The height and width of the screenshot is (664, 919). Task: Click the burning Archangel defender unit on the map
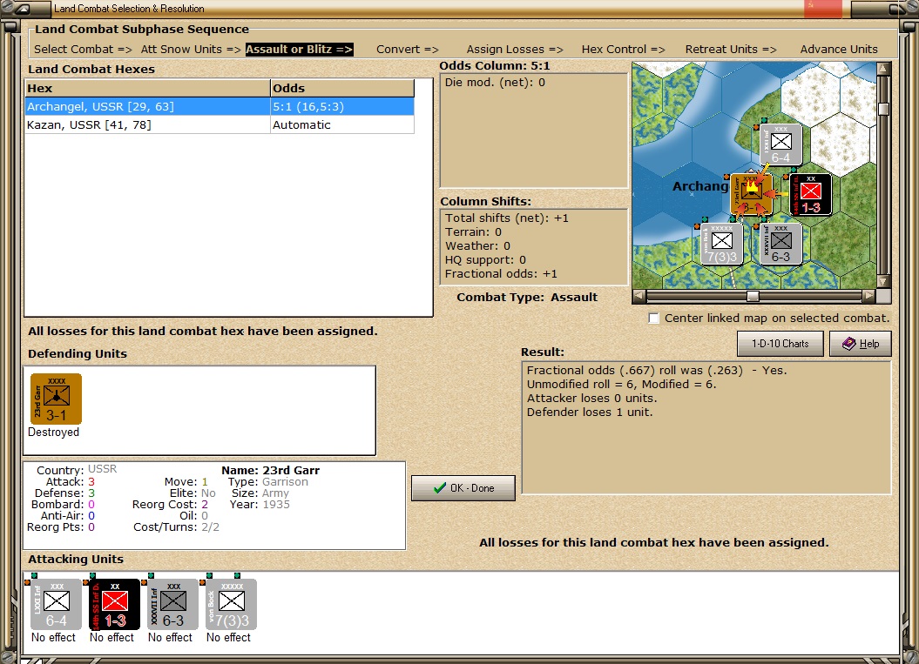752,194
